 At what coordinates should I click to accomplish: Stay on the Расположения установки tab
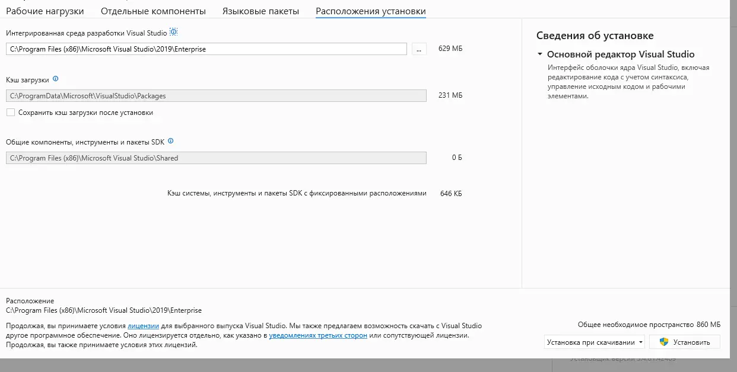pos(370,11)
